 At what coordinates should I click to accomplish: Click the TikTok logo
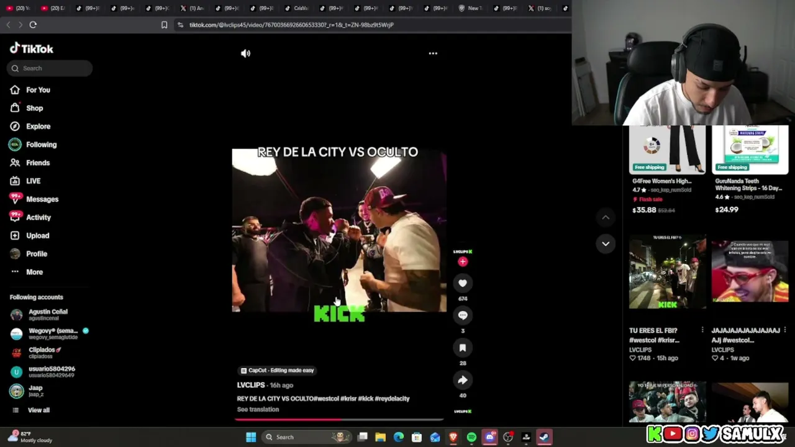pos(32,48)
